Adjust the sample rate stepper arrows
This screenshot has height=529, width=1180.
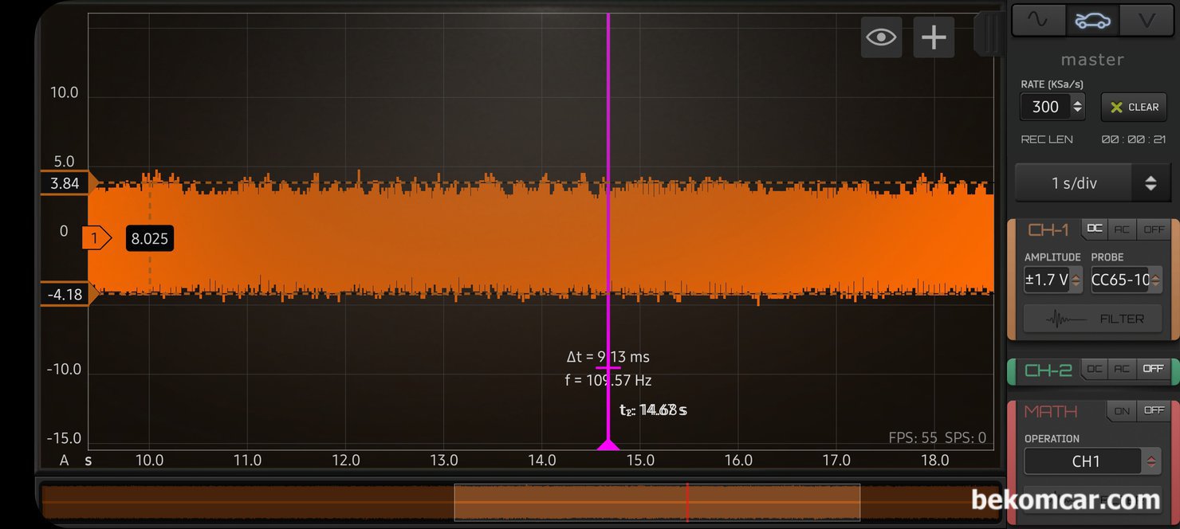pos(1078,107)
